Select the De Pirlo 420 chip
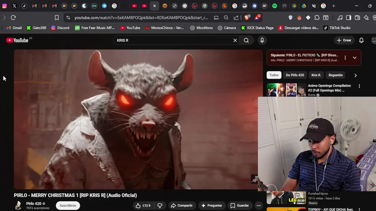376x211 pixels. tap(295, 75)
